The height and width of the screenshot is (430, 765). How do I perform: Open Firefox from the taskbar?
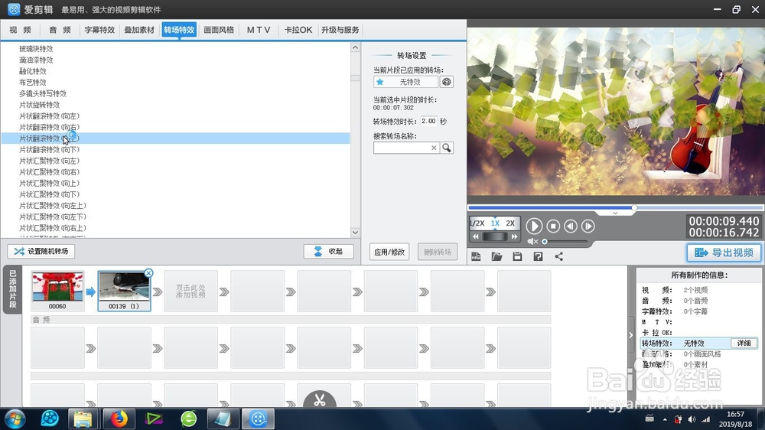[119, 419]
